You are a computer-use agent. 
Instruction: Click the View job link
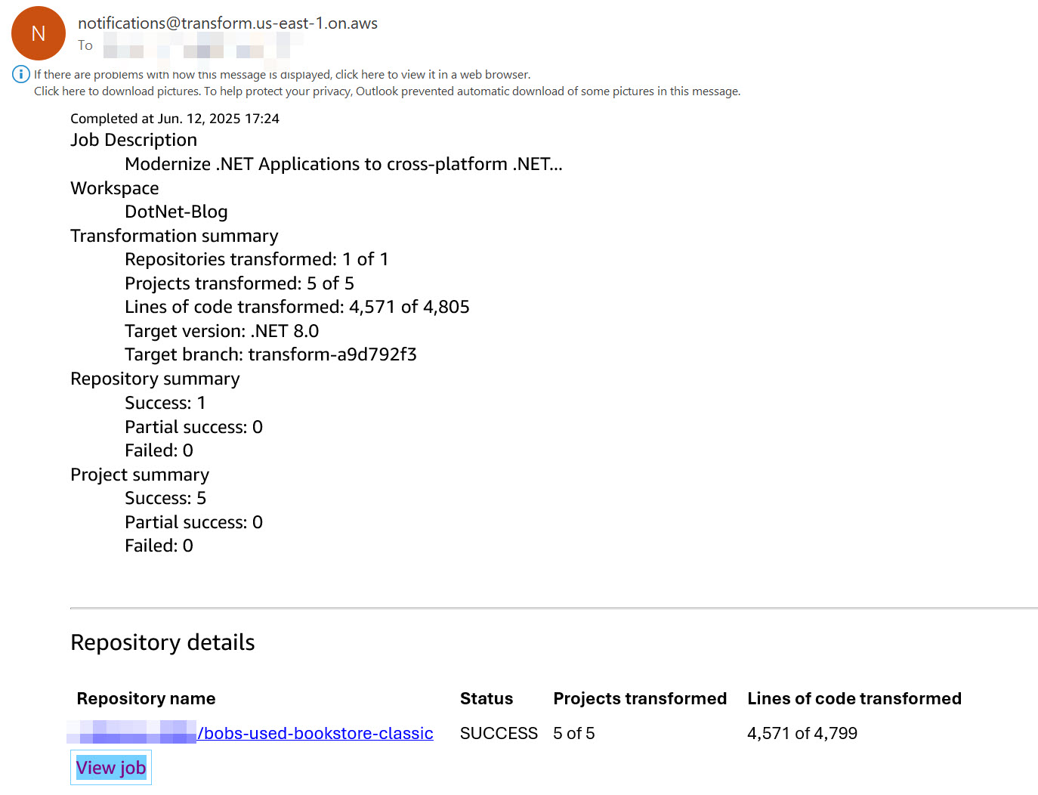pos(111,768)
